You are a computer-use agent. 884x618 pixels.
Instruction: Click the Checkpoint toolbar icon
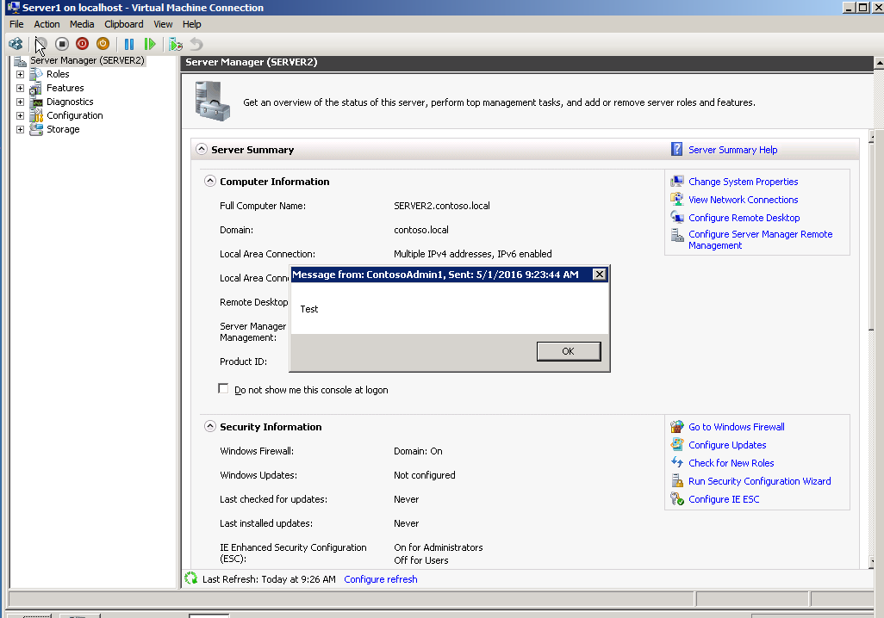pyautogui.click(x=176, y=44)
